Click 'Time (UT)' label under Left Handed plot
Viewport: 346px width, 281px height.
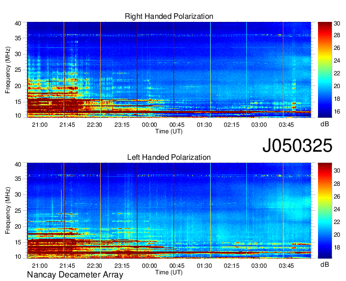point(169,272)
